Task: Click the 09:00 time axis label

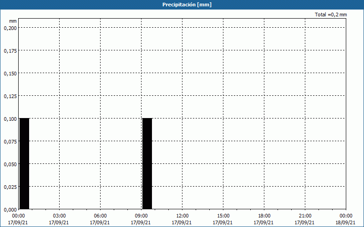Action: pyautogui.click(x=141, y=216)
